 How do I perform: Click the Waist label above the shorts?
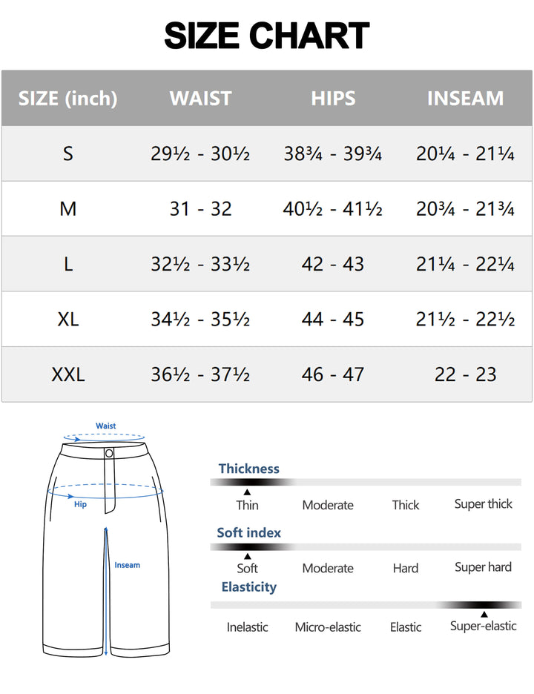tap(106, 426)
